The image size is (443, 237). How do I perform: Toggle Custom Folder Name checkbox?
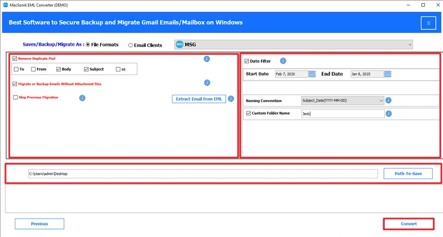(248, 113)
